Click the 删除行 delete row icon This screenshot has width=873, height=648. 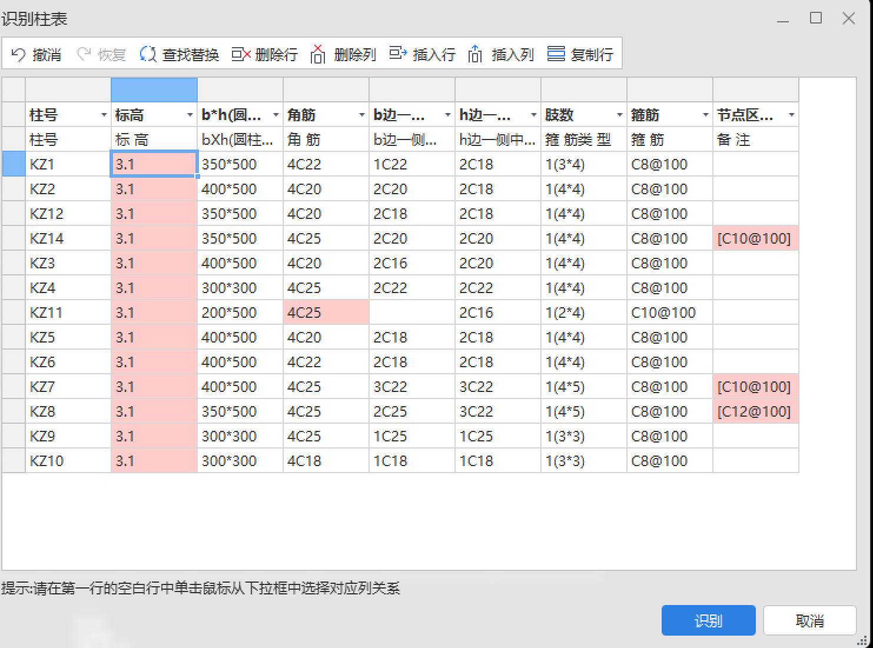click(241, 55)
